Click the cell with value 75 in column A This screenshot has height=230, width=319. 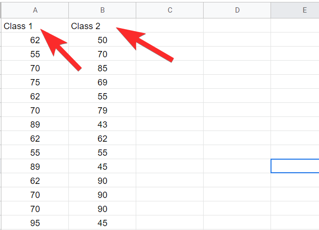click(x=35, y=82)
